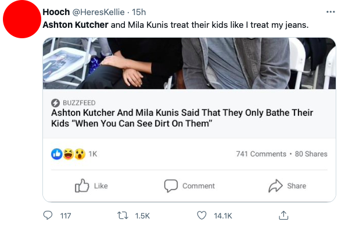View the 80 Shares count
Image resolution: width=345 pixels, height=226 pixels.
tap(311, 154)
